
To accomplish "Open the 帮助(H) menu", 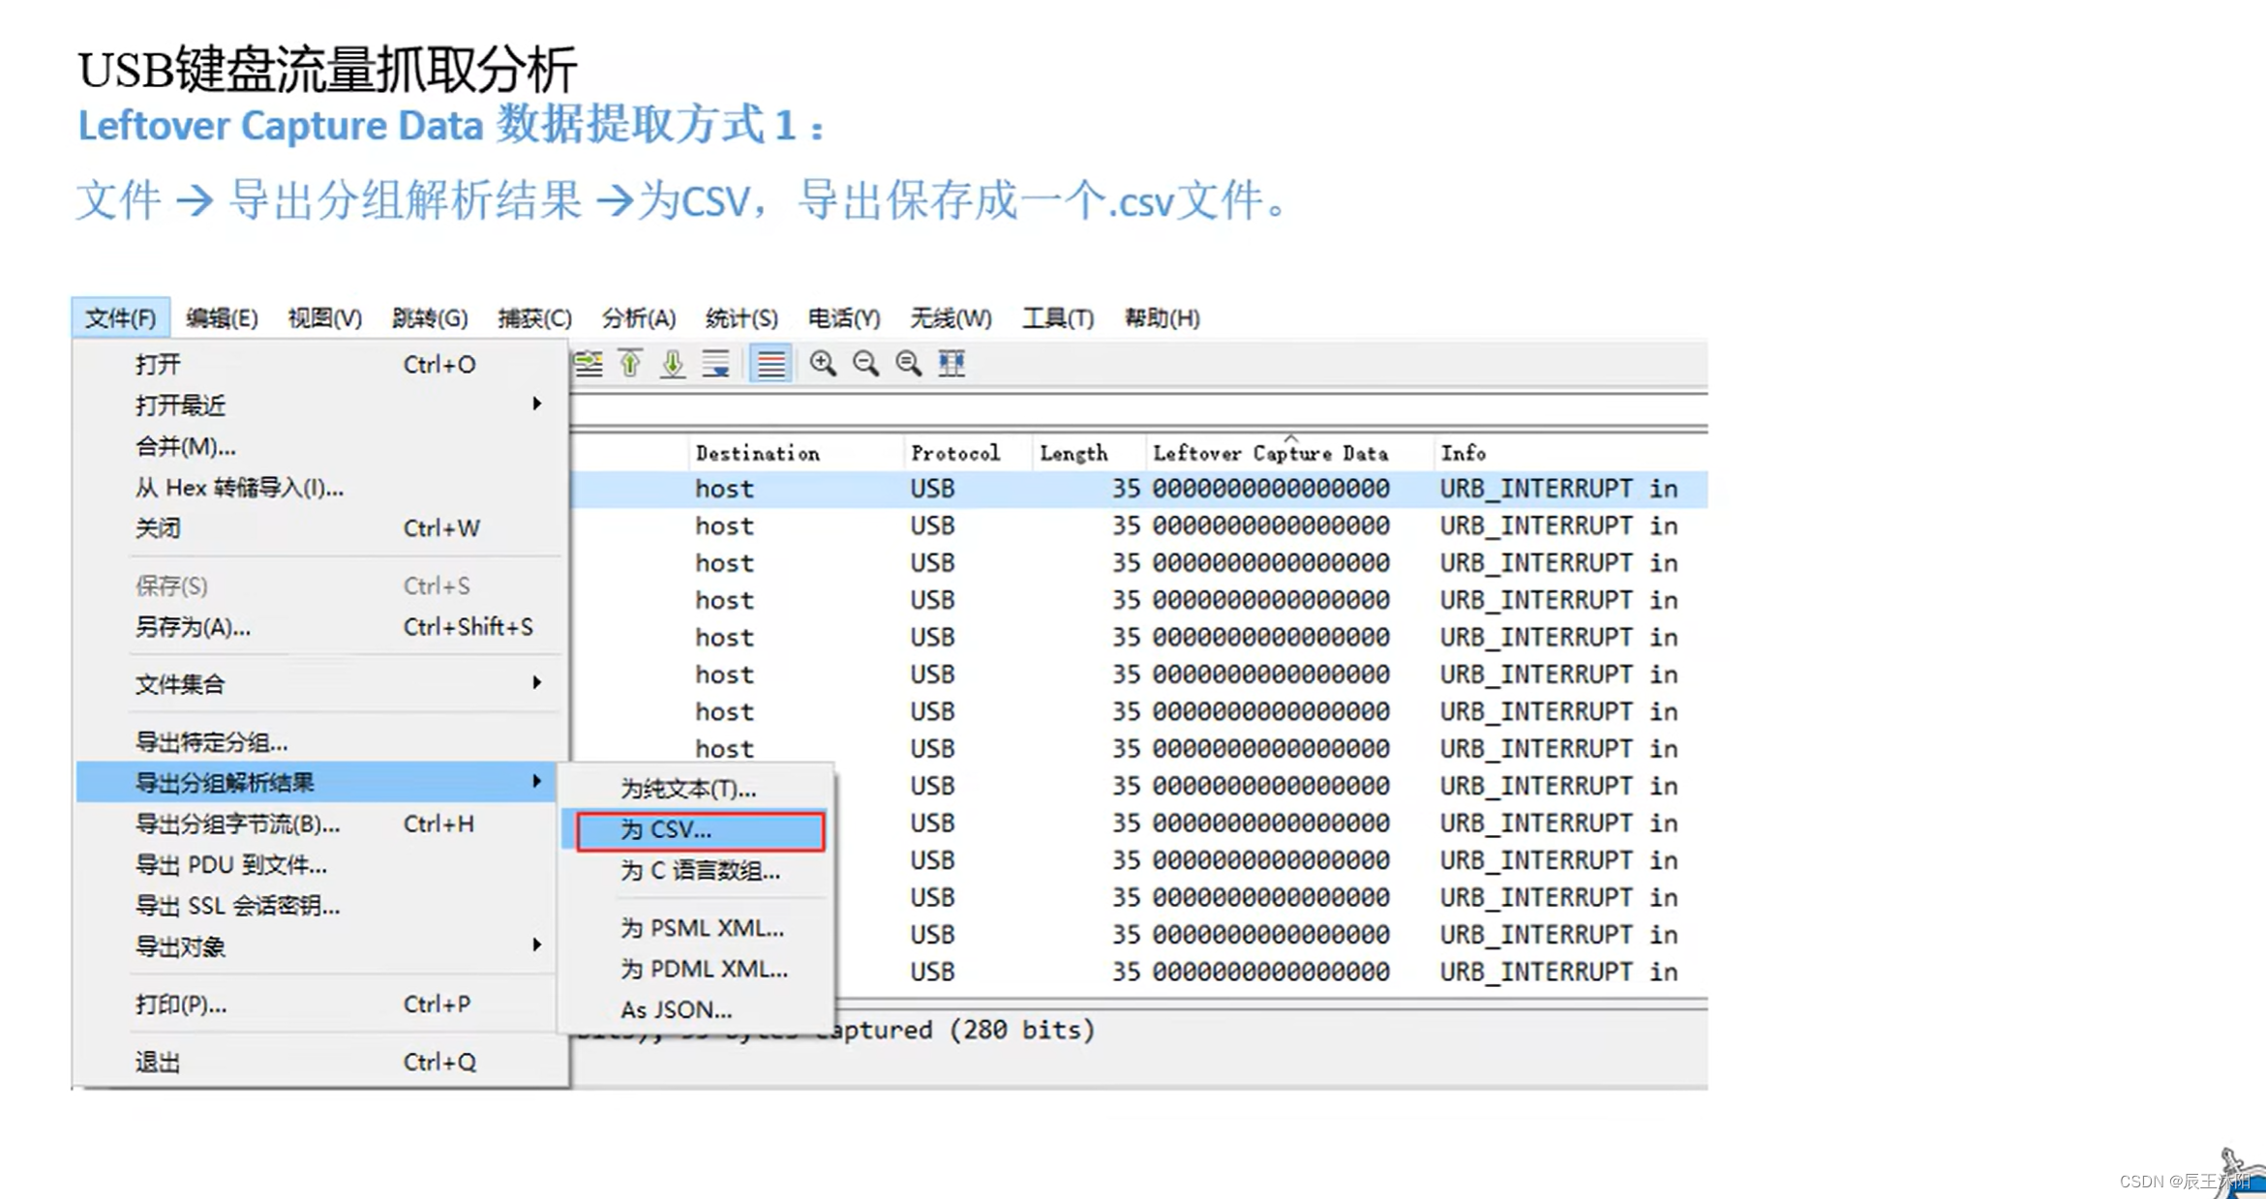I will [1162, 317].
